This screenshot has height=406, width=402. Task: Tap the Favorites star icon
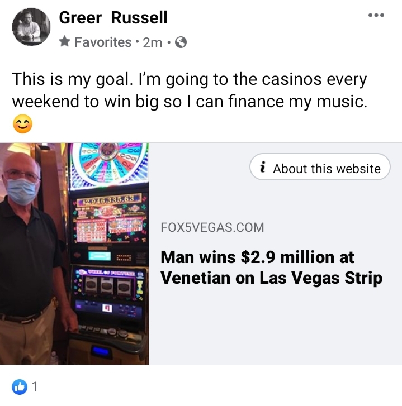64,41
